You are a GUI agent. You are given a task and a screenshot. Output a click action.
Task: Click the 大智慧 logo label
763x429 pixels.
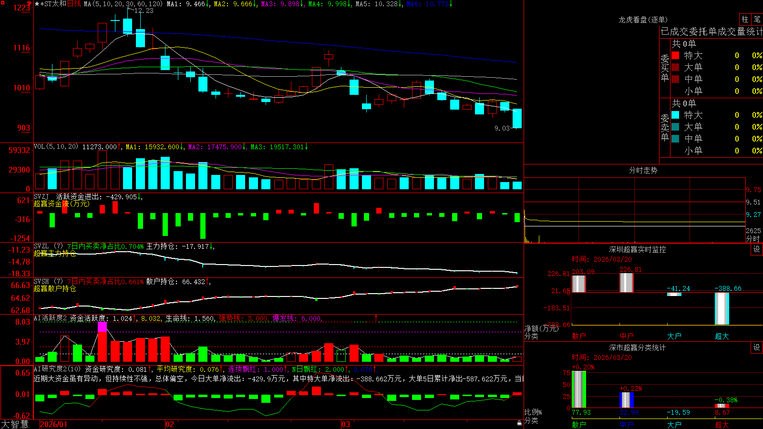15,424
